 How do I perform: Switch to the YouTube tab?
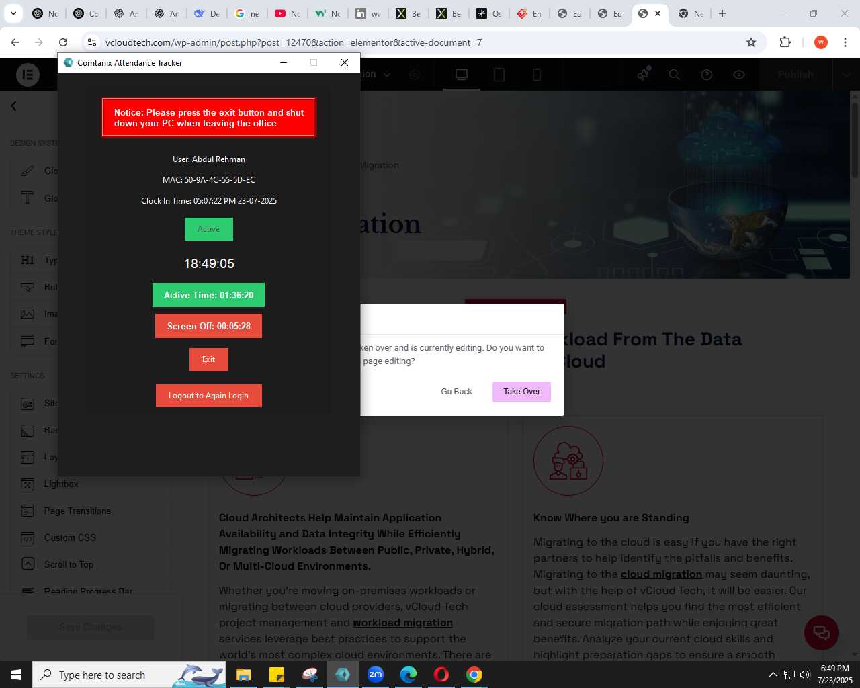288,13
